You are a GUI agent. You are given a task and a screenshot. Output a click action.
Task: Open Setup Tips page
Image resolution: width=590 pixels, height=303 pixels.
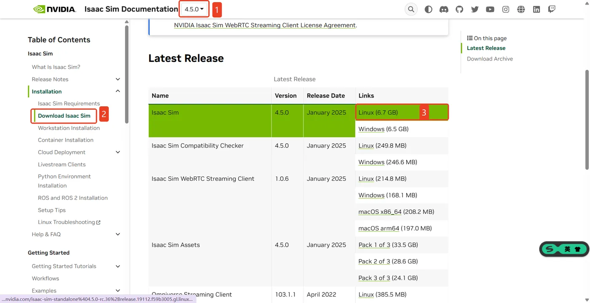[x=52, y=210]
